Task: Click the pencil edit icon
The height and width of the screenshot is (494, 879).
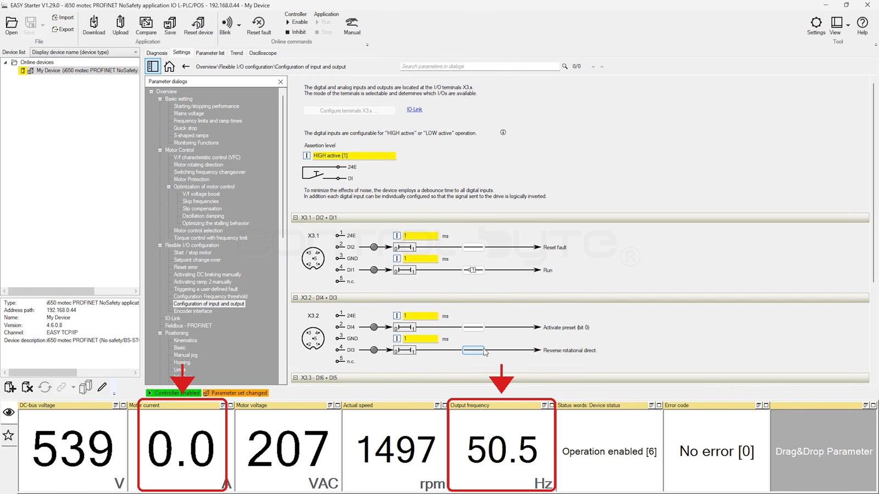Action: pos(102,387)
